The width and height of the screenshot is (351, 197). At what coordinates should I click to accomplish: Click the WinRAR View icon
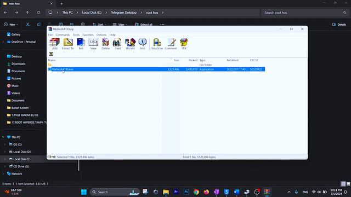[x=93, y=44]
